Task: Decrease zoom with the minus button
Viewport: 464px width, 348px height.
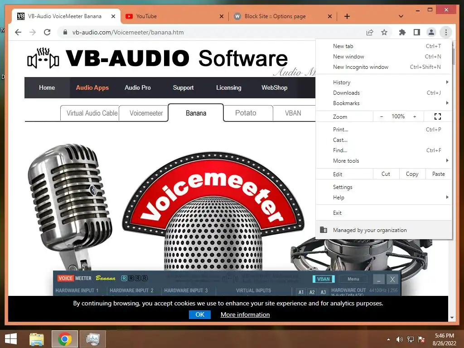Action: click(382, 116)
